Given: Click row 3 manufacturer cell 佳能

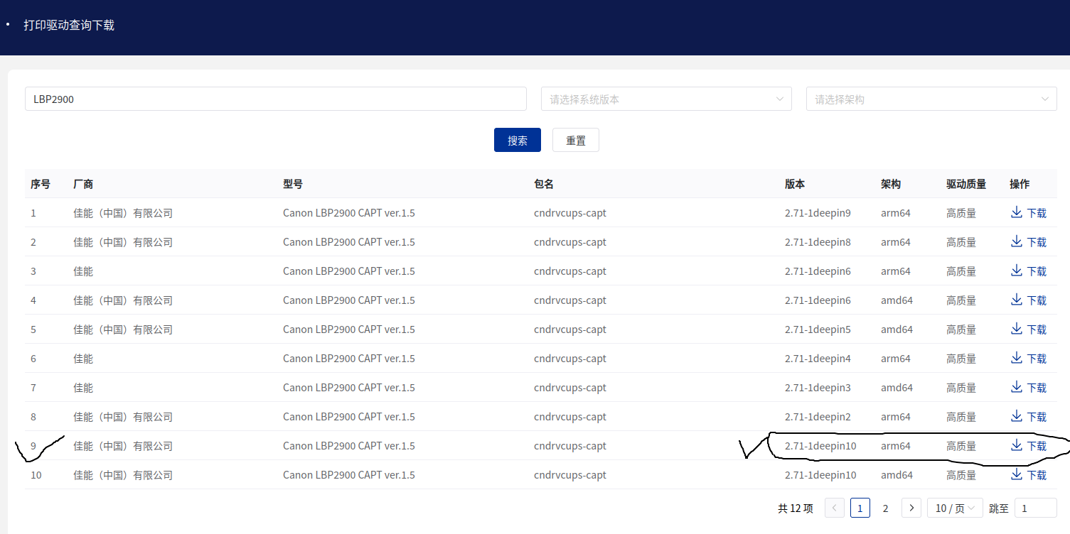Looking at the screenshot, I should (x=83, y=271).
